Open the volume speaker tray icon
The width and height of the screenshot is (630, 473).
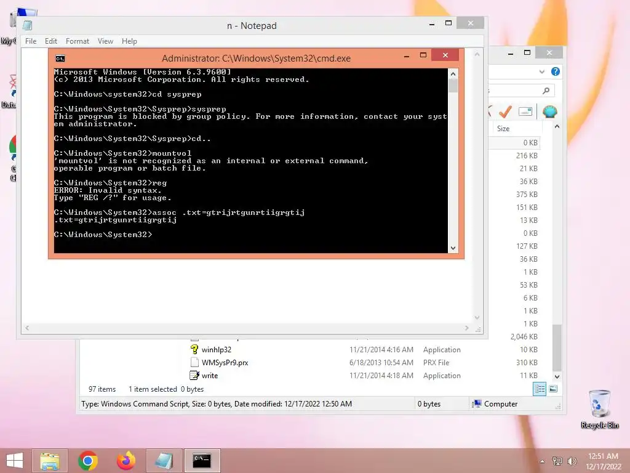click(572, 461)
